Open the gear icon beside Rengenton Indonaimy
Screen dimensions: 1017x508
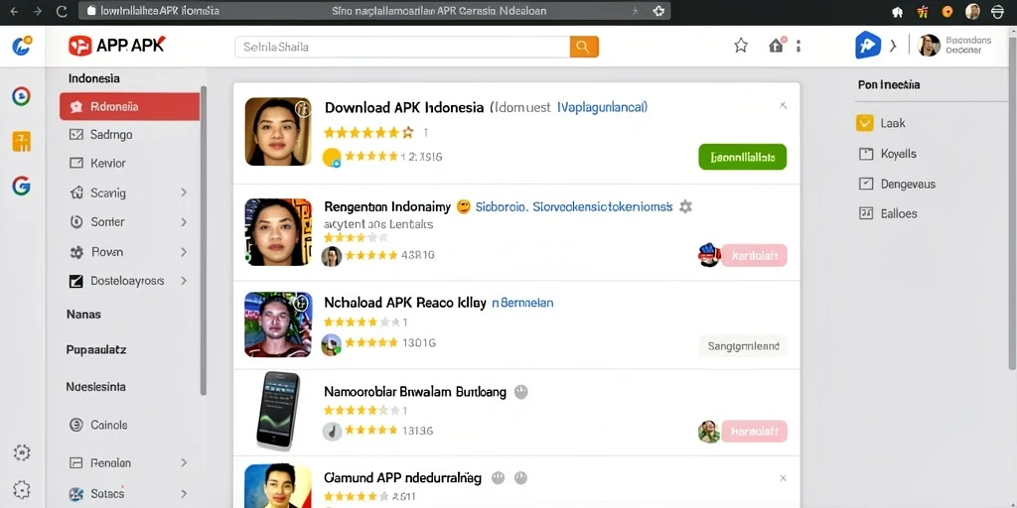click(685, 206)
